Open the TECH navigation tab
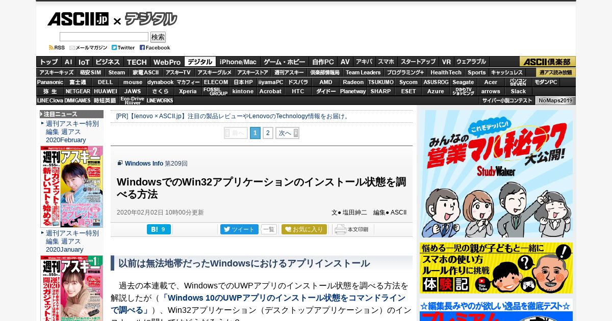The image size is (612, 321). click(137, 62)
